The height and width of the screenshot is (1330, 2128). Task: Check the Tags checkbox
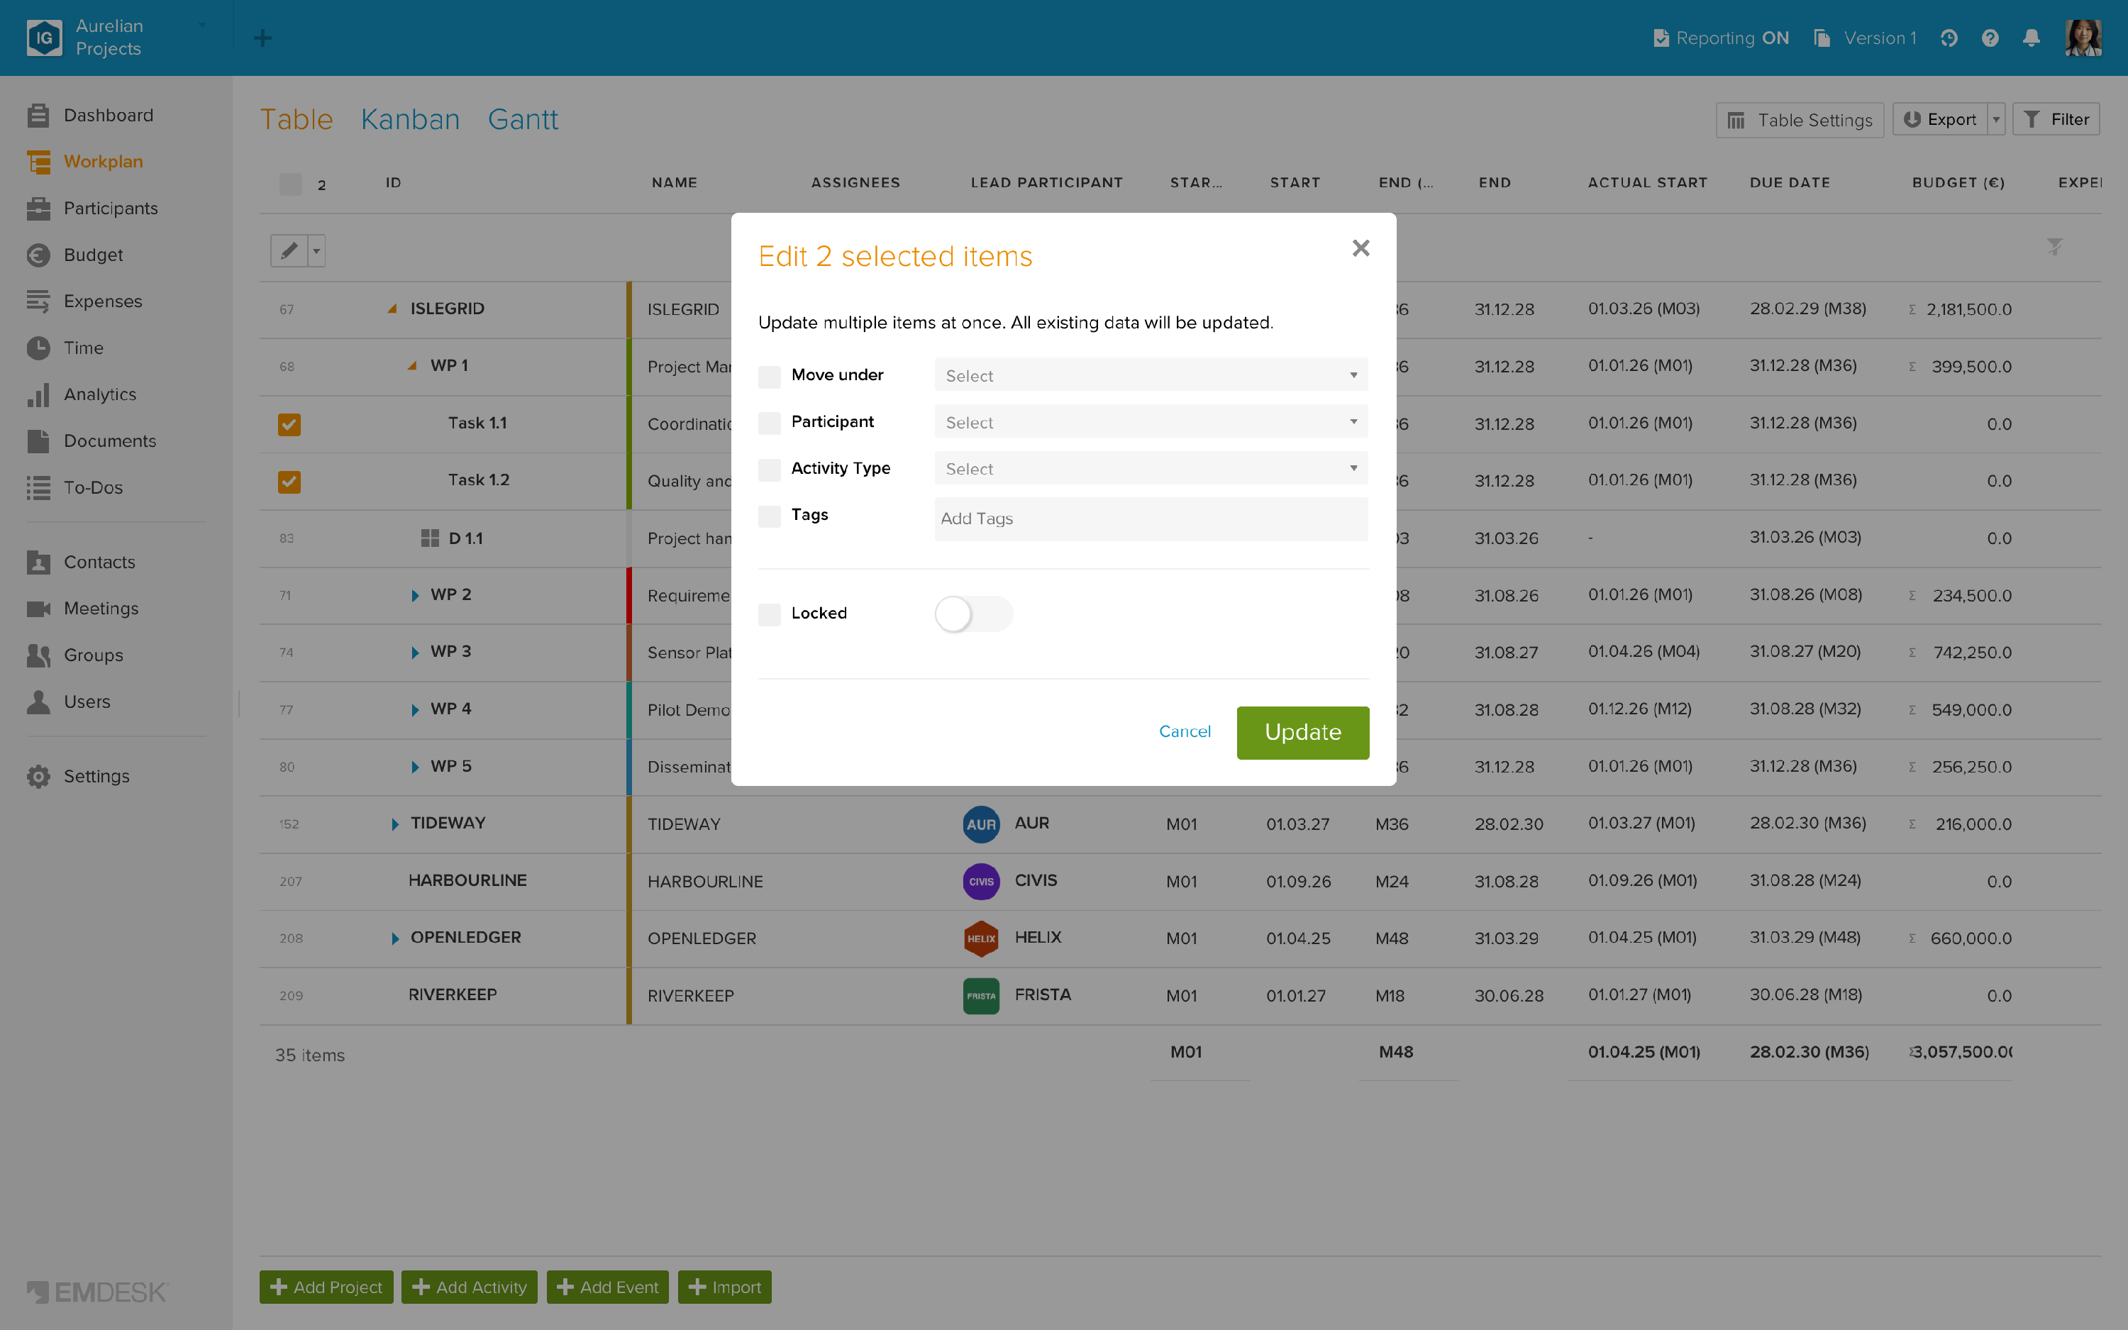point(770,516)
